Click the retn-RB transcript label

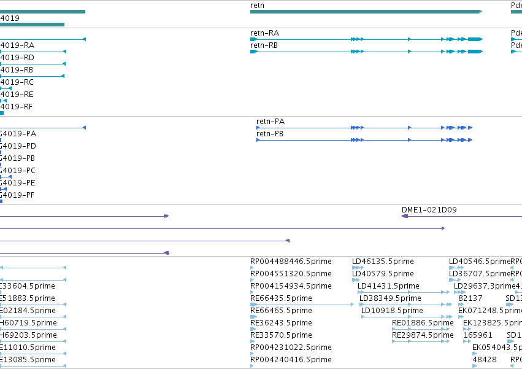[x=264, y=45]
